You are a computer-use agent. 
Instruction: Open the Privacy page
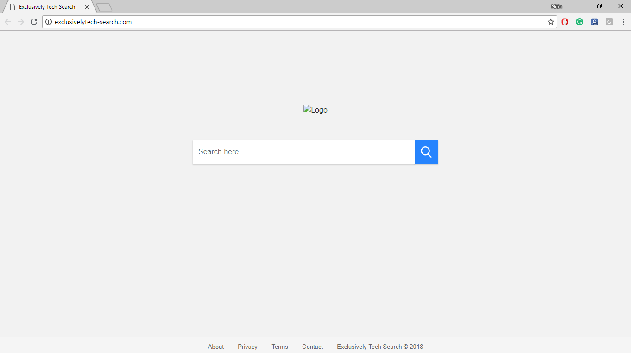(x=247, y=347)
